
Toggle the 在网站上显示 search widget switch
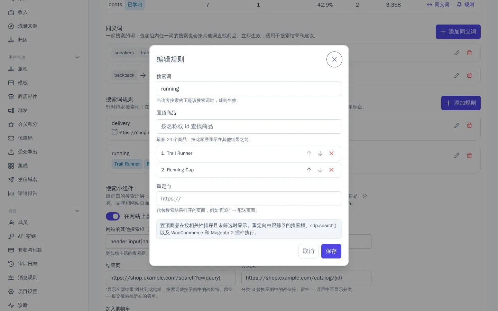[113, 216]
